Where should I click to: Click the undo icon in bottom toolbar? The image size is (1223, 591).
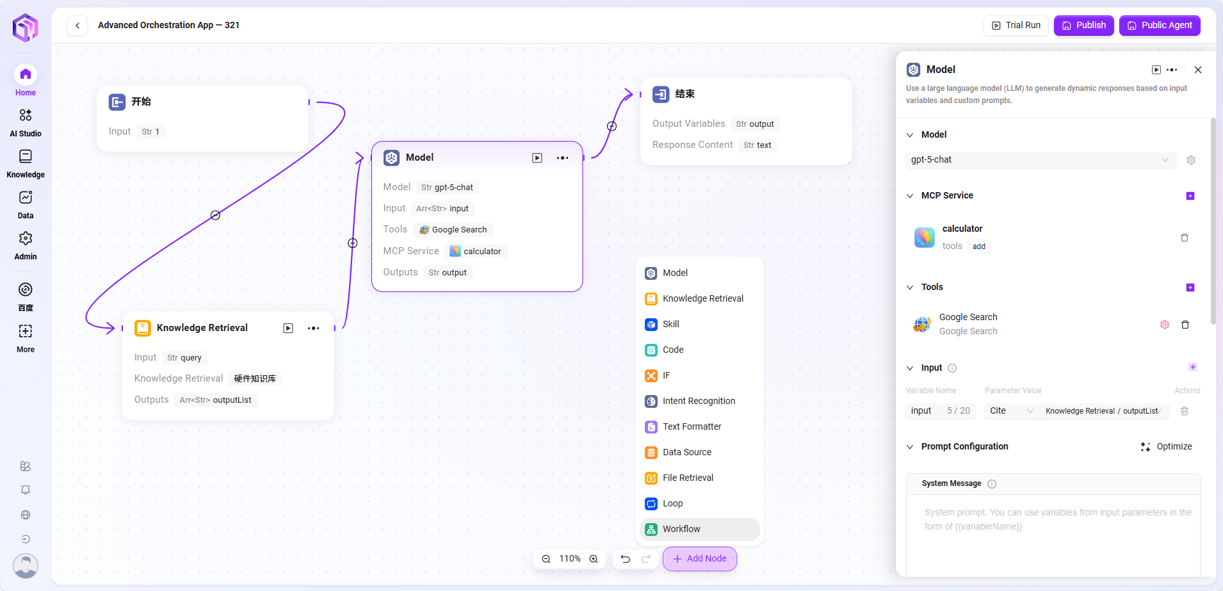[x=626, y=559]
